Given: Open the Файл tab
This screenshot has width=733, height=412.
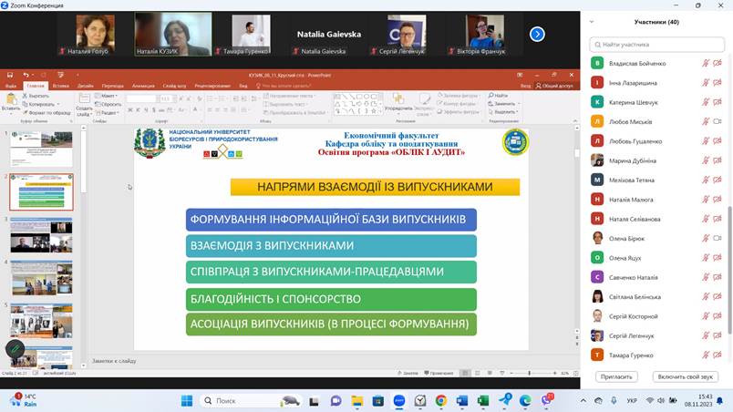Looking at the screenshot, I should (x=11, y=86).
